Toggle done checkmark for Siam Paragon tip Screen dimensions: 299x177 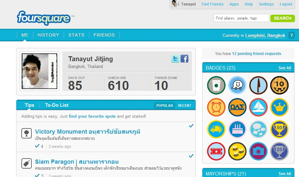[191, 156]
